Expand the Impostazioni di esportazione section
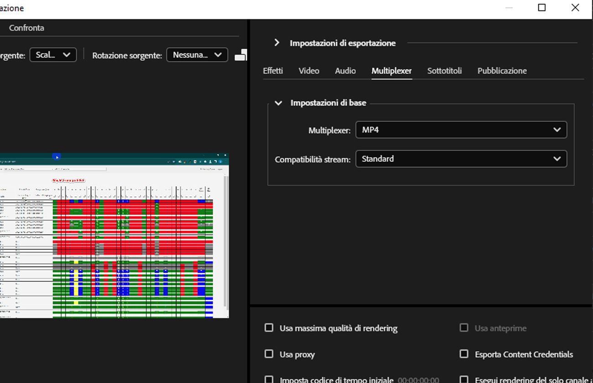Viewport: 593px width, 383px height. pyautogui.click(x=276, y=43)
